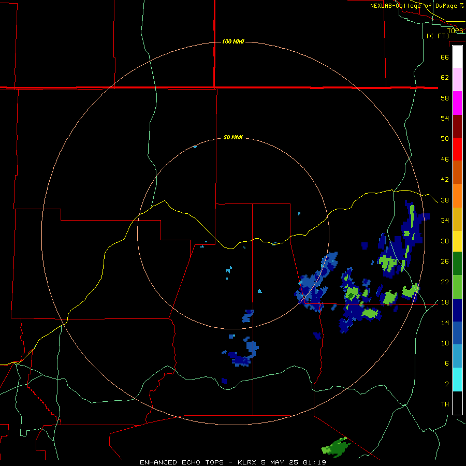
Task: Click legend value '30'
Action: point(445,241)
